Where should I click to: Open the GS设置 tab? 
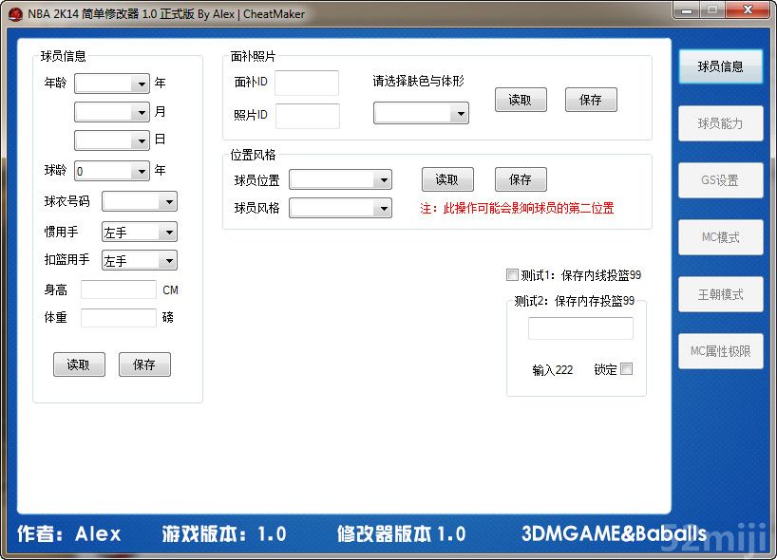click(720, 181)
